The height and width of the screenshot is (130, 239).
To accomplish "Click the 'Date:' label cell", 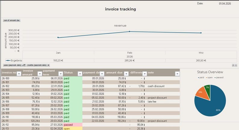I will point(200,3).
